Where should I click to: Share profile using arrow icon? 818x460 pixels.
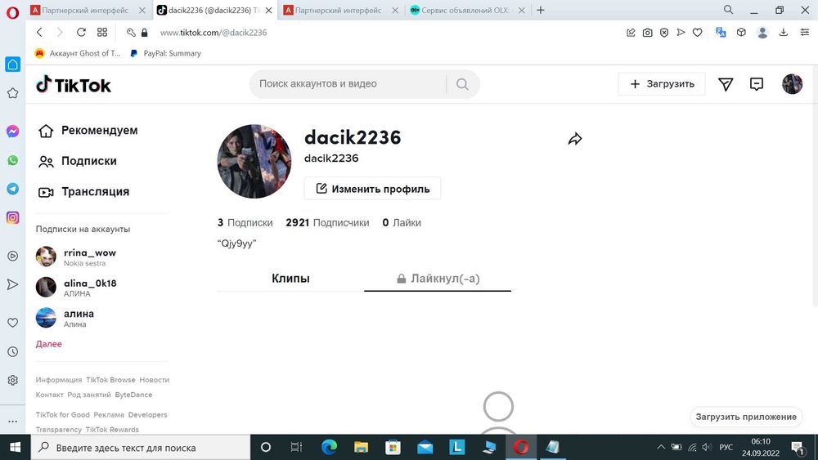click(574, 139)
